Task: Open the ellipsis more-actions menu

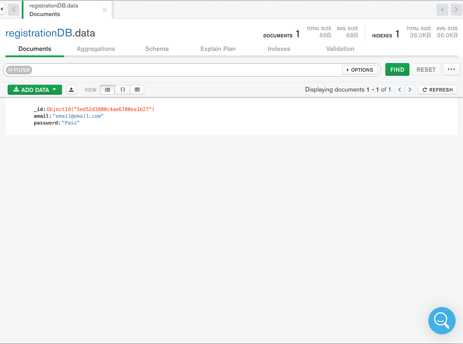Action: pyautogui.click(x=451, y=69)
